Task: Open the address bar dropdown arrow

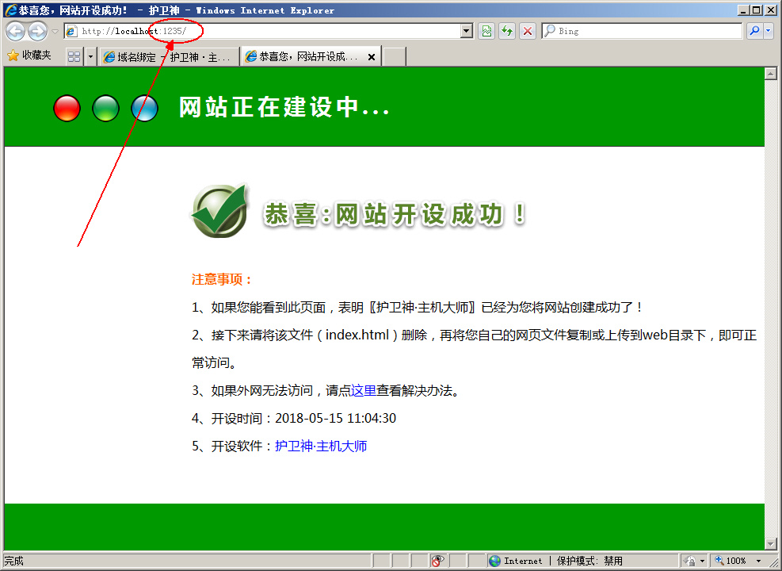Action: pyautogui.click(x=467, y=31)
